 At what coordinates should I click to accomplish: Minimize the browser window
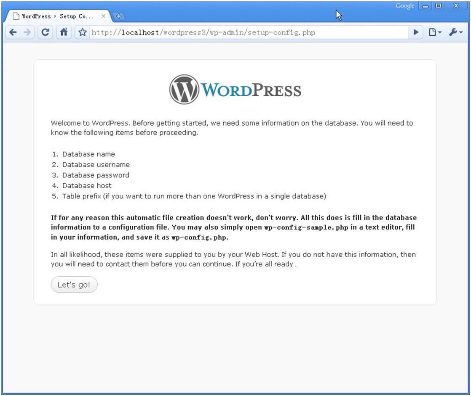[x=426, y=6]
